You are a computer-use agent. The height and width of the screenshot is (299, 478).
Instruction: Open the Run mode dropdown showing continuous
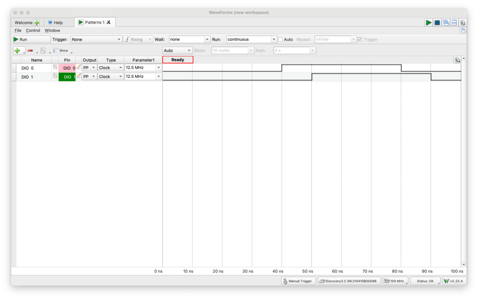(252, 40)
